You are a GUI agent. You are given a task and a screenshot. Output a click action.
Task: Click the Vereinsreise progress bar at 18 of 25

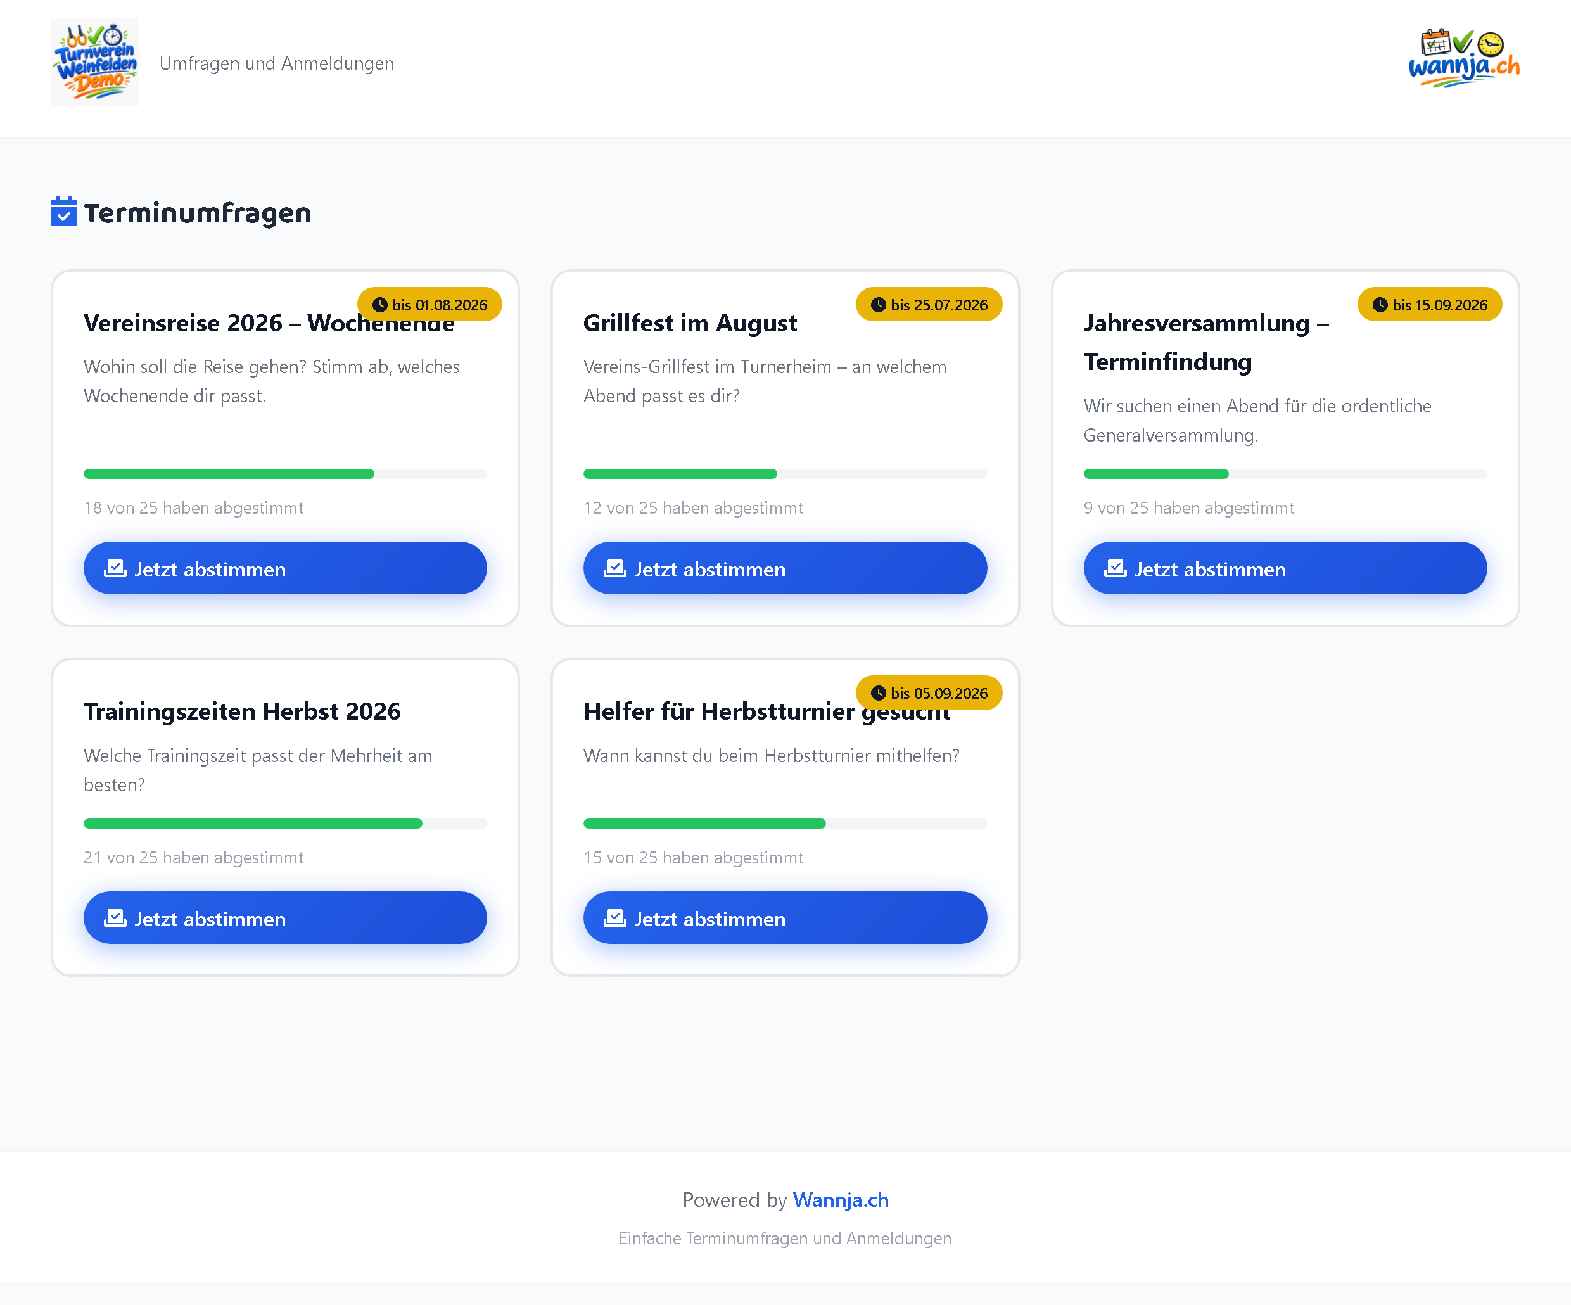[285, 474]
